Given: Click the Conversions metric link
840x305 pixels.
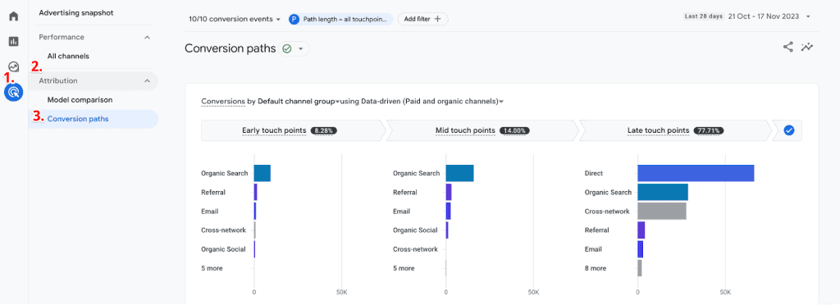Looking at the screenshot, I should pos(223,101).
